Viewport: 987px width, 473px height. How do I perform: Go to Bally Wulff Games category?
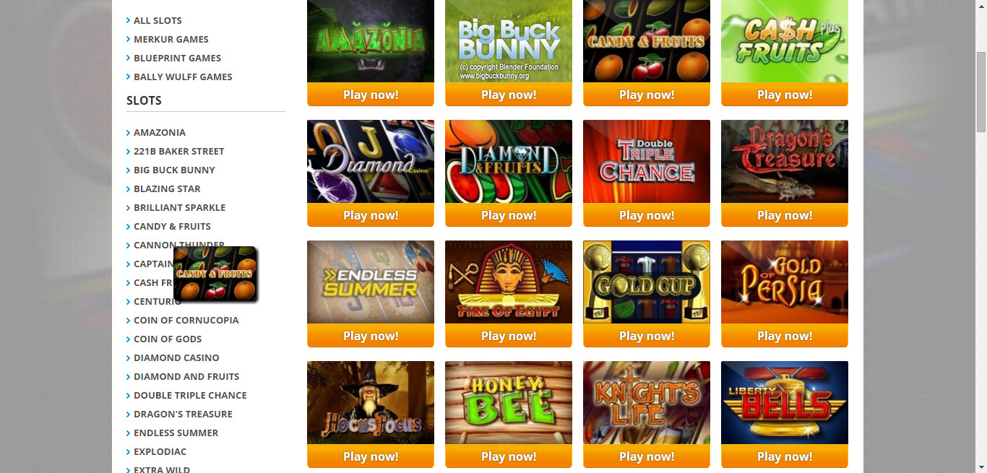183,77
